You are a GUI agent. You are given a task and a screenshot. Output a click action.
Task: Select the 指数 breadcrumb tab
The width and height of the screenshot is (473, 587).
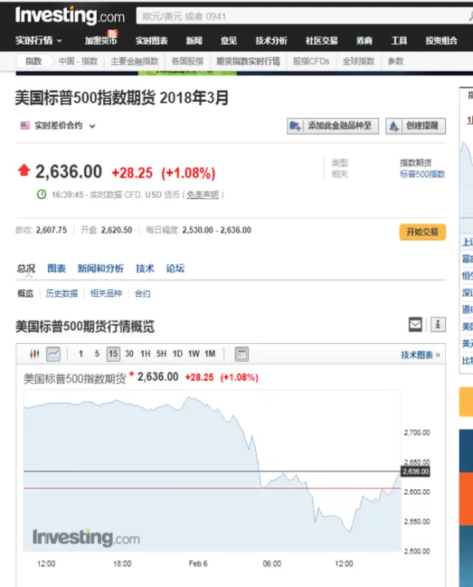[33, 61]
